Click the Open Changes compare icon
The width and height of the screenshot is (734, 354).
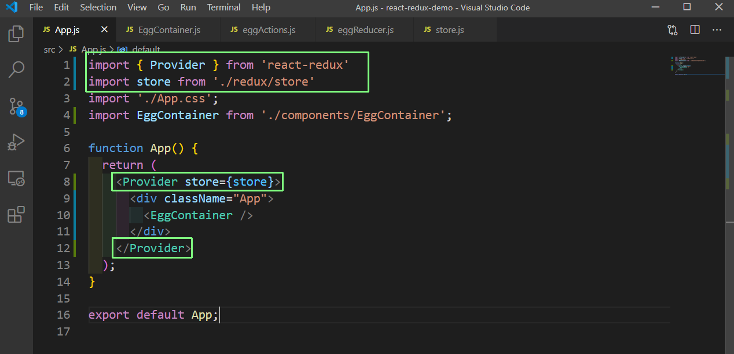(673, 30)
